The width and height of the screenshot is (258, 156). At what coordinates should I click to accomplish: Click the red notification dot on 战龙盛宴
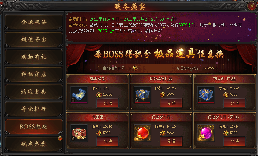pyautogui.click(x=60, y=139)
